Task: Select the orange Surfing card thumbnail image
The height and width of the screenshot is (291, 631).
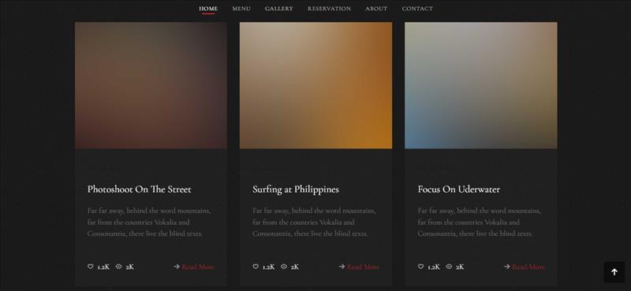Action: pos(316,85)
